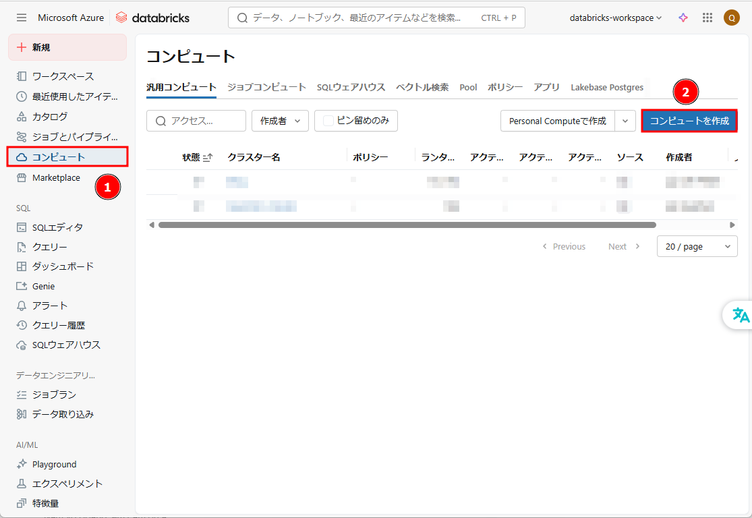Viewport: 752px width, 518px height.
Task: Click the アクセス search filter field
Action: pyautogui.click(x=196, y=121)
